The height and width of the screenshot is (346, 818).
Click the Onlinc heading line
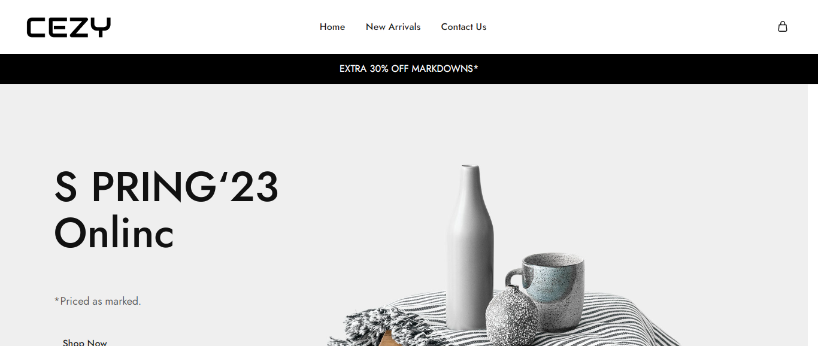coord(114,232)
